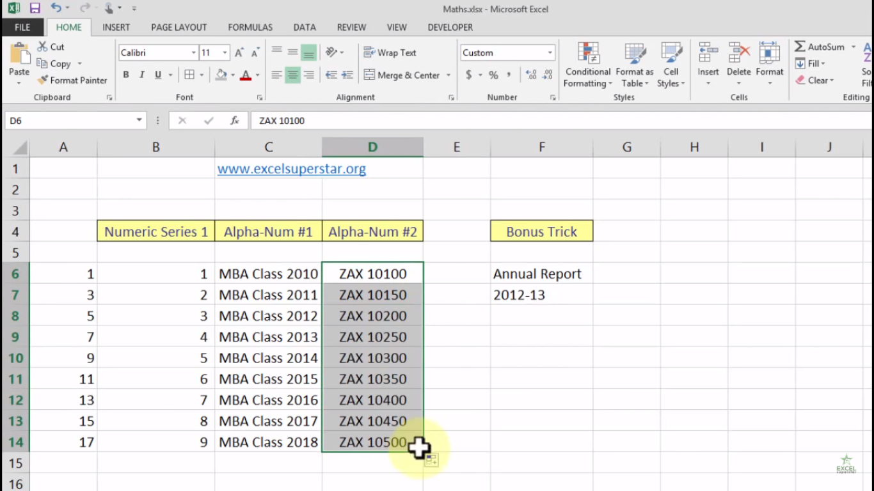Switch to the FORMULAS ribbon tab

pyautogui.click(x=250, y=27)
